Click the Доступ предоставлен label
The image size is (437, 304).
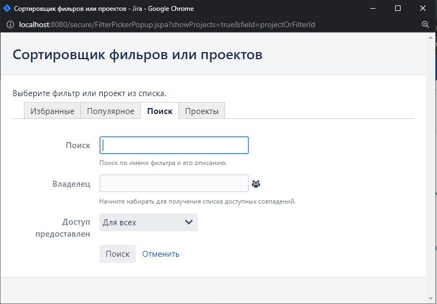[63, 227]
